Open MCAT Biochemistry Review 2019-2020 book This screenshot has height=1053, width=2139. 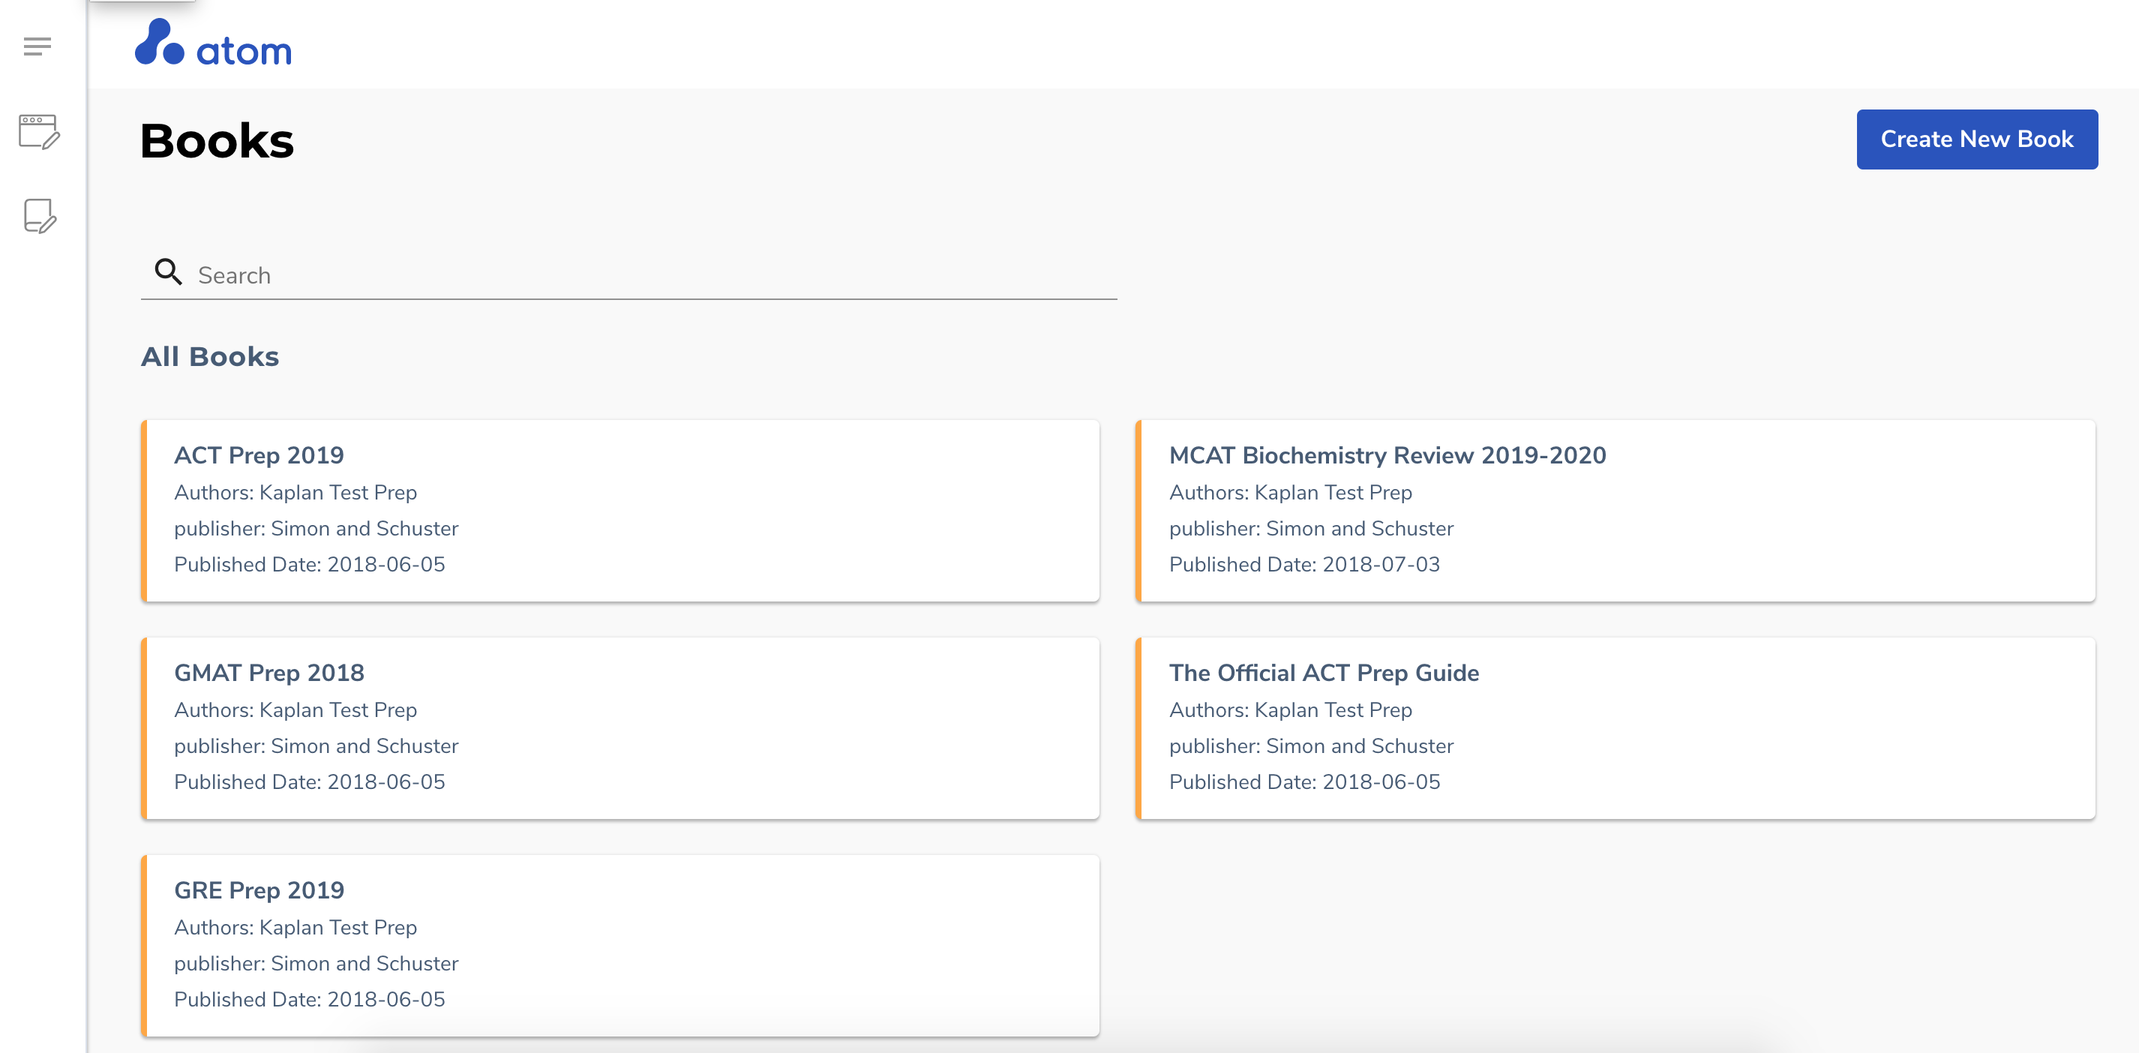(1615, 511)
